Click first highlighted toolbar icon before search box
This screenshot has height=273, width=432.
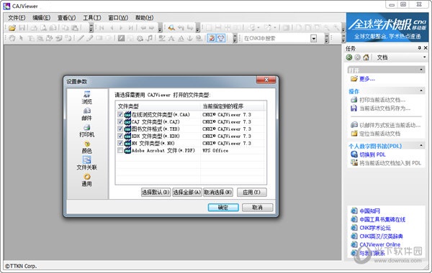coord(211,38)
